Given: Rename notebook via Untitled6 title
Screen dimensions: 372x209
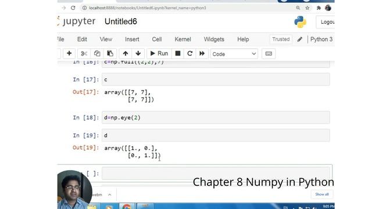Looking at the screenshot, I should (120, 21).
